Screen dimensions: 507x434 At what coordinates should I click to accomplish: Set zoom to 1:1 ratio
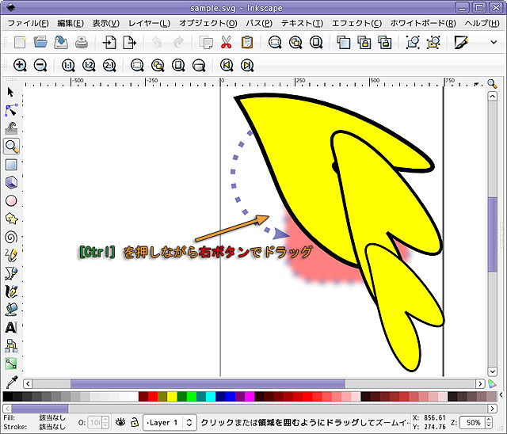pos(67,66)
